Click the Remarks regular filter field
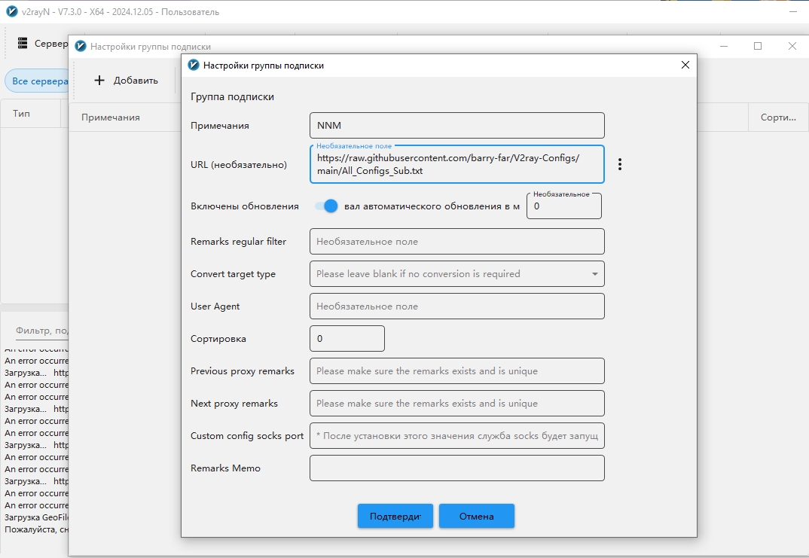The image size is (809, 558). coord(457,242)
